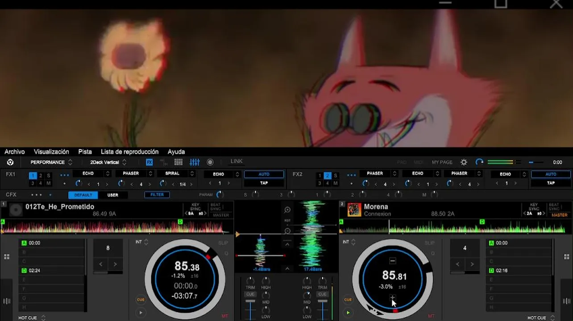This screenshot has height=321, width=573.
Task: Toggle the deck 1 MT master tempo
Action: [x=224, y=316]
